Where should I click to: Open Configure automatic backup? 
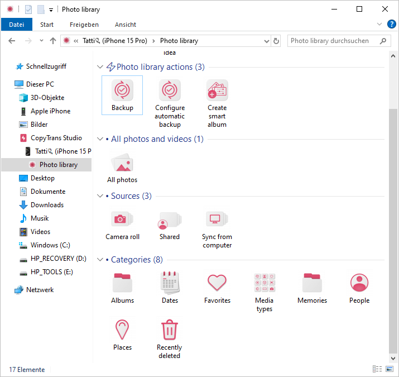[170, 90]
